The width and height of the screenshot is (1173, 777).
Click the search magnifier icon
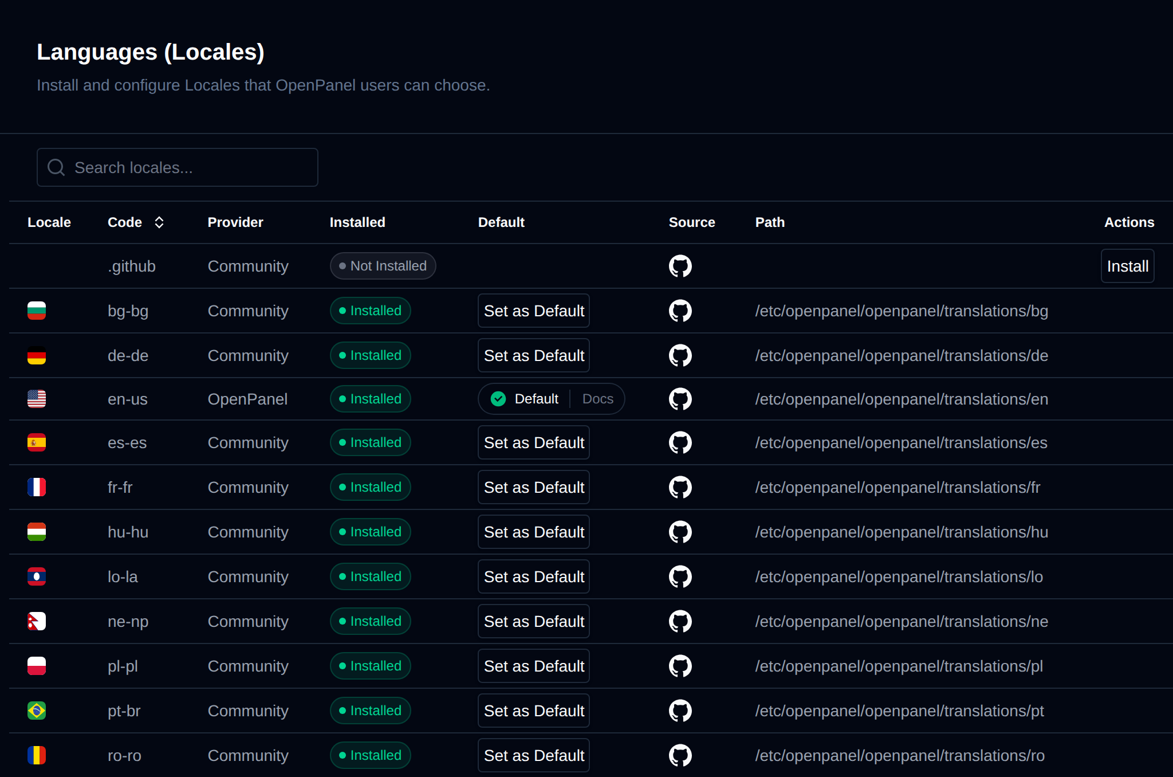(56, 167)
